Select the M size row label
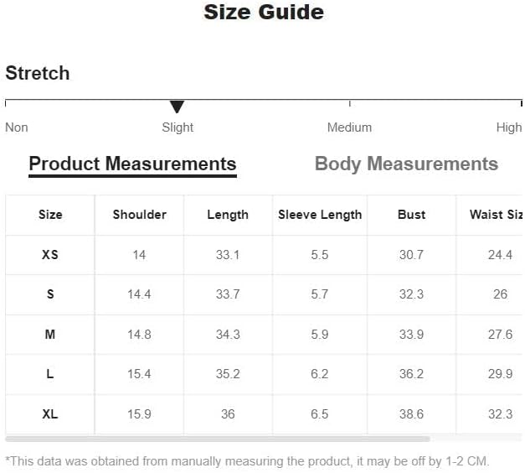Image resolution: width=525 pixels, height=473 pixels. 50,335
